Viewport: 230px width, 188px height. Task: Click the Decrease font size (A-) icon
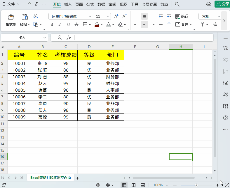tap(124, 16)
